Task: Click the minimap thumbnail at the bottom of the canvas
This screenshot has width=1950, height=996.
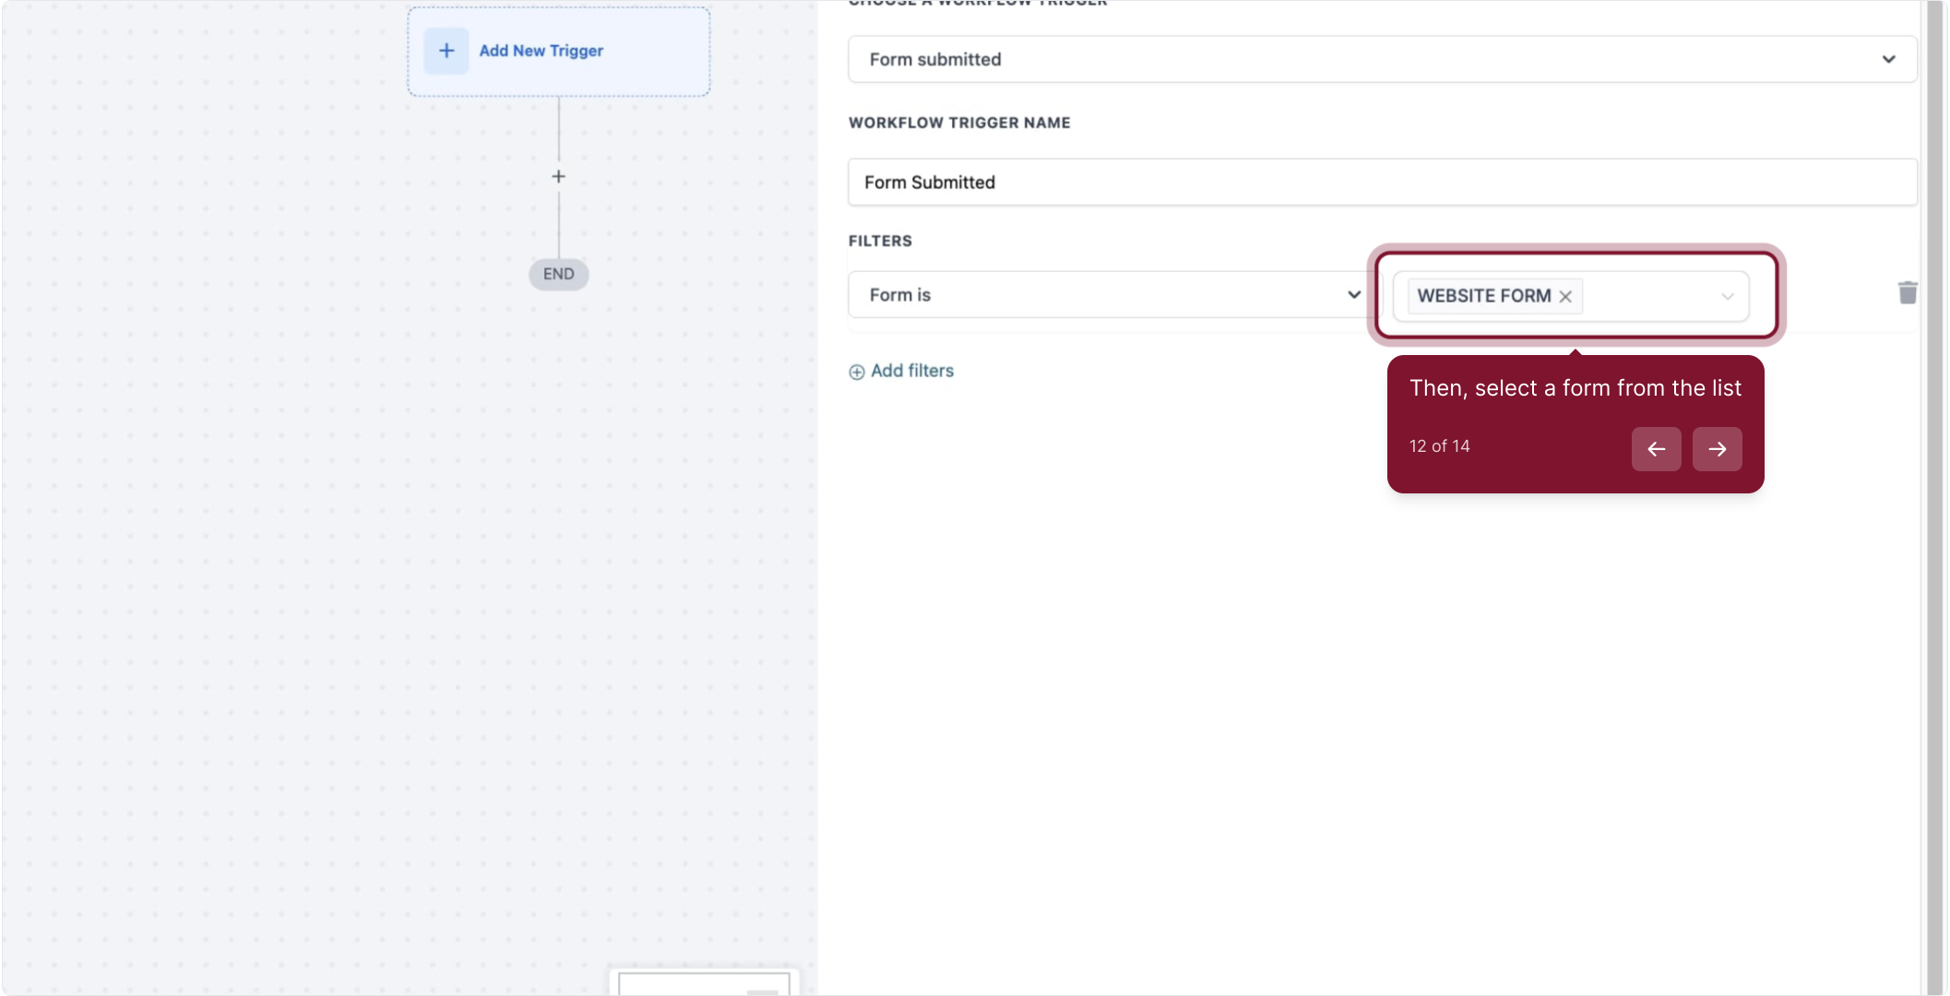Action: point(703,983)
